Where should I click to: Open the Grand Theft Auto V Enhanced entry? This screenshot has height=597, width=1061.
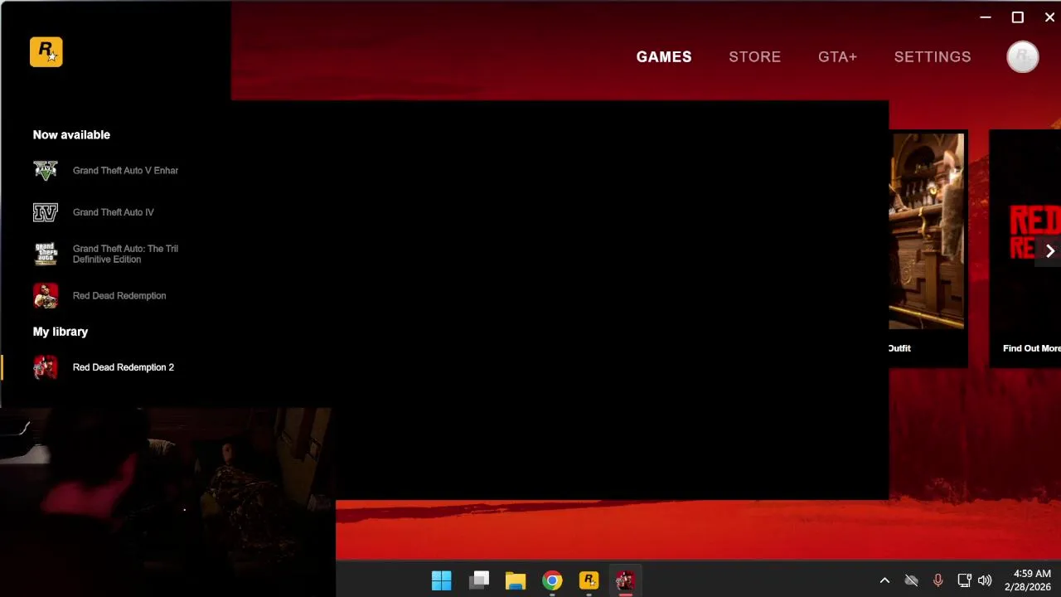pos(125,171)
